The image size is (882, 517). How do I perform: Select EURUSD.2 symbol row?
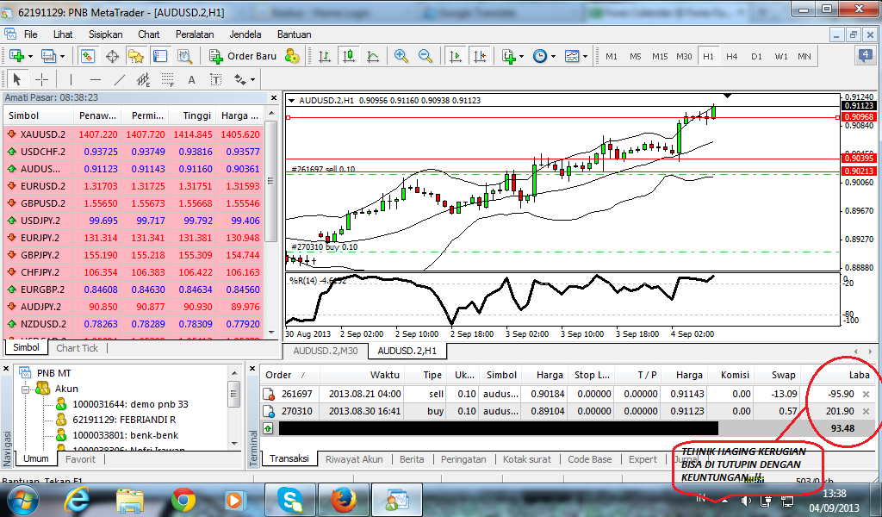134,185
